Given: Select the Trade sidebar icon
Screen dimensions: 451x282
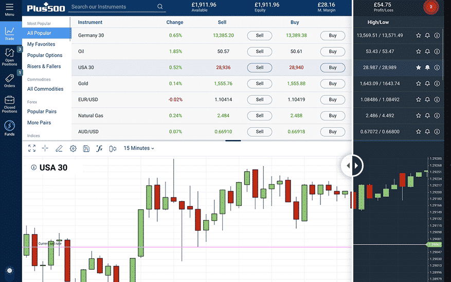Looking at the screenshot, I should (x=9, y=33).
